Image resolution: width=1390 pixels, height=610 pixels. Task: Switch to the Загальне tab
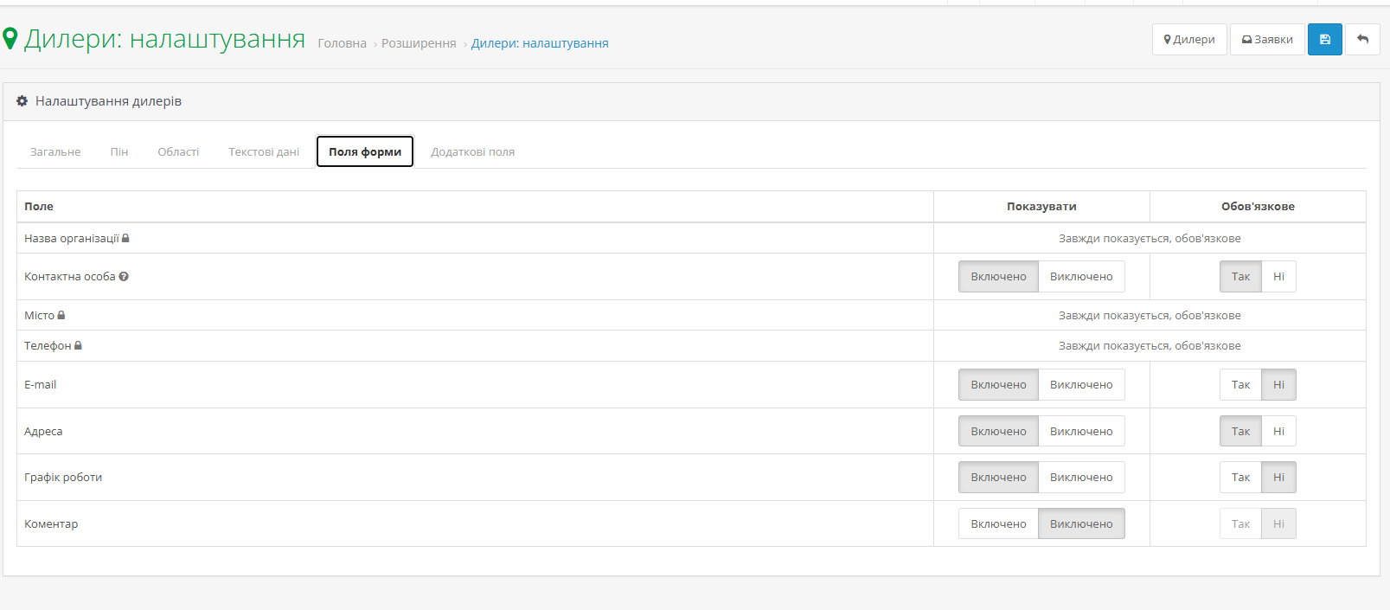[x=55, y=151]
